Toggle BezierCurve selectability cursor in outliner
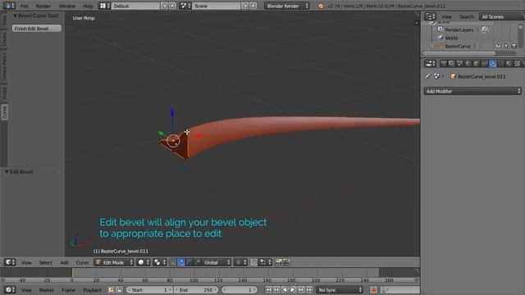525x295 pixels. click(x=506, y=46)
